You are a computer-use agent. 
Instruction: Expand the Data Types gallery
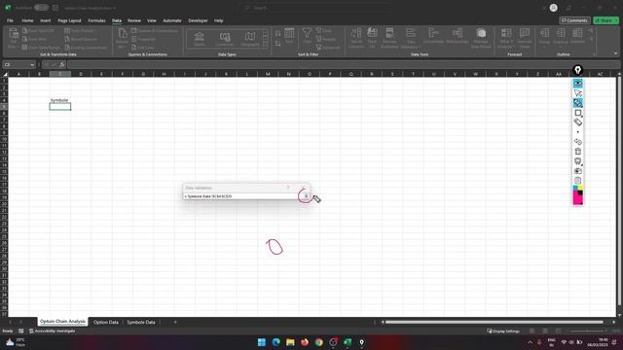pyautogui.click(x=266, y=46)
